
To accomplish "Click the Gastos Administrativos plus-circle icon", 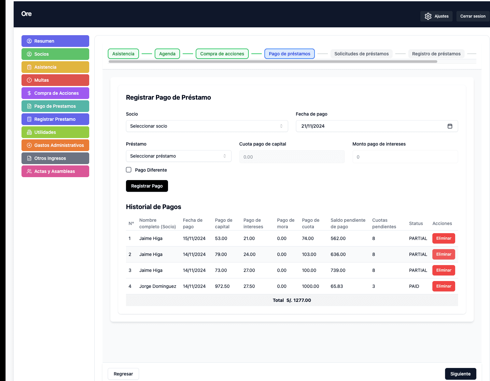I will pyautogui.click(x=29, y=145).
